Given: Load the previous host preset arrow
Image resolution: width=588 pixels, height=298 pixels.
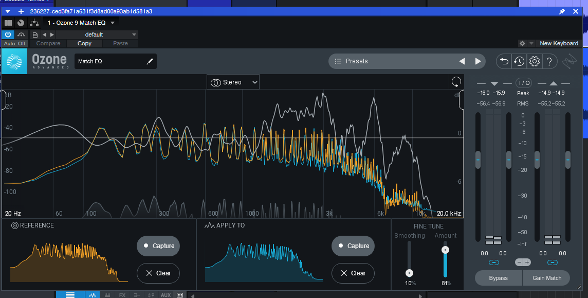Looking at the screenshot, I should pos(44,34).
